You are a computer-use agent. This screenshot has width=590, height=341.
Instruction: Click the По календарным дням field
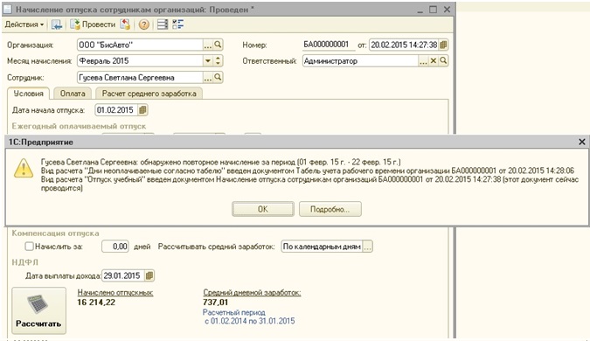click(x=322, y=247)
